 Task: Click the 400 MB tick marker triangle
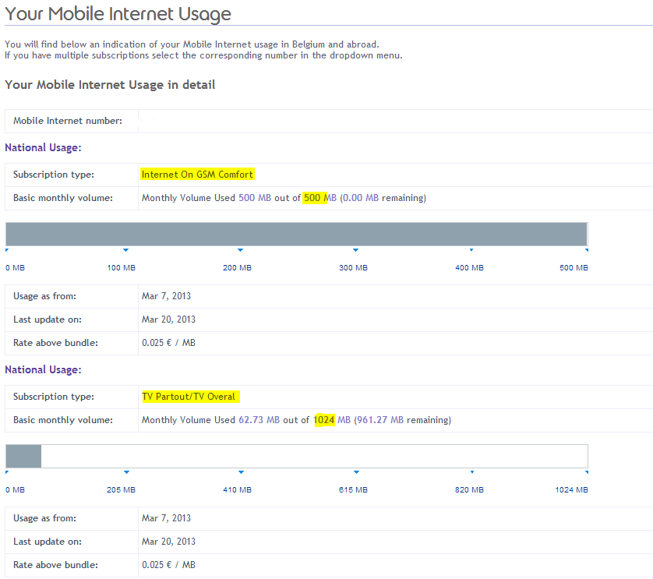(471, 250)
